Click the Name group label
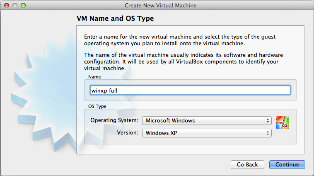 [94, 77]
